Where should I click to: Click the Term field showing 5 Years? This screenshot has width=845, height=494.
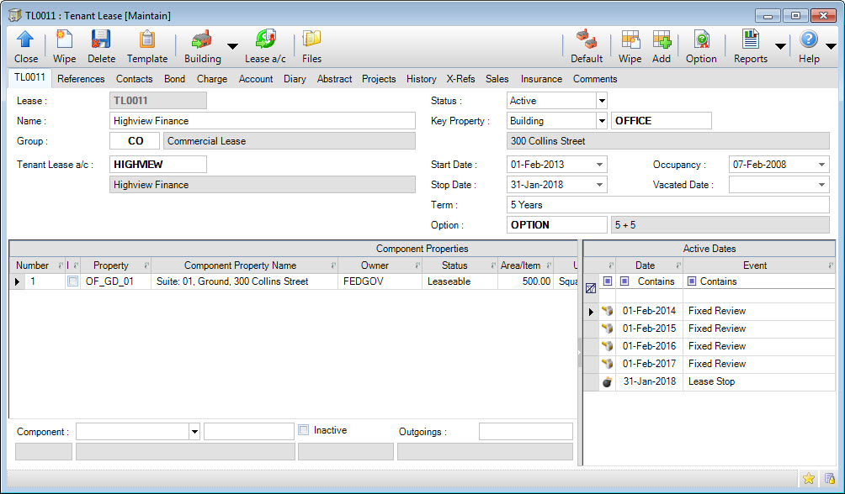(667, 205)
